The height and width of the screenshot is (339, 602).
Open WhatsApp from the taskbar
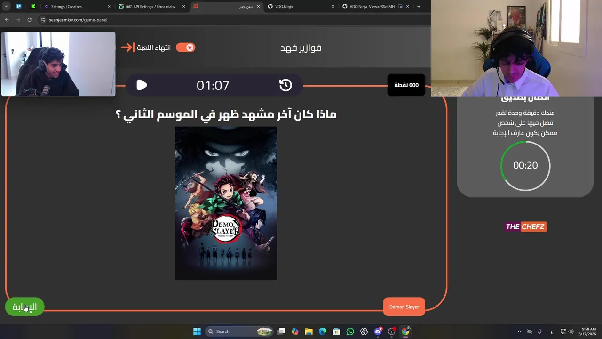tap(350, 331)
